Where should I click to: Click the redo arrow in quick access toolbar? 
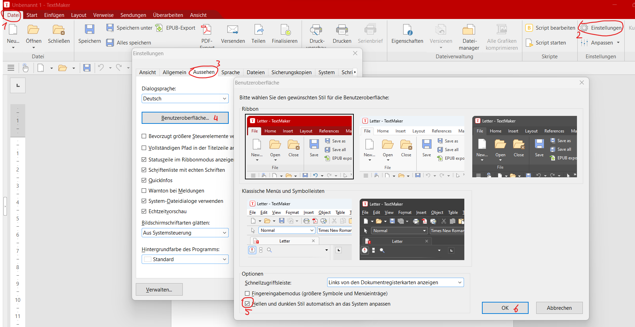pyautogui.click(x=119, y=68)
